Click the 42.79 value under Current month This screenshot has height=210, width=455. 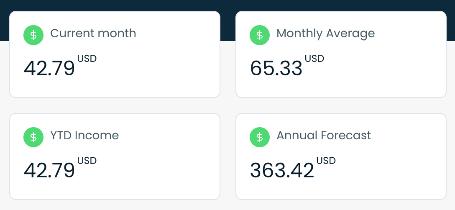[49, 69]
